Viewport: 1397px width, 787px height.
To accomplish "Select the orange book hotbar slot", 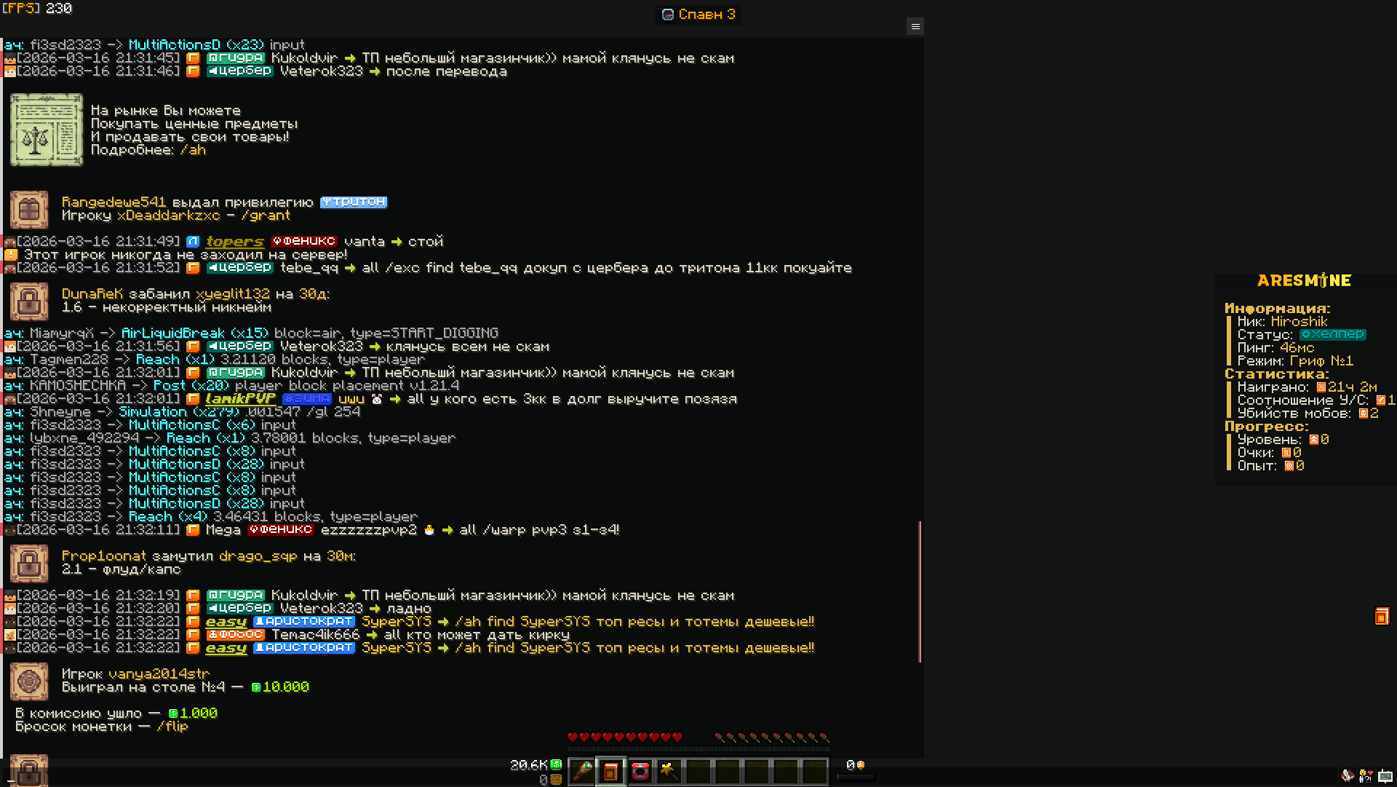I will 610,772.
